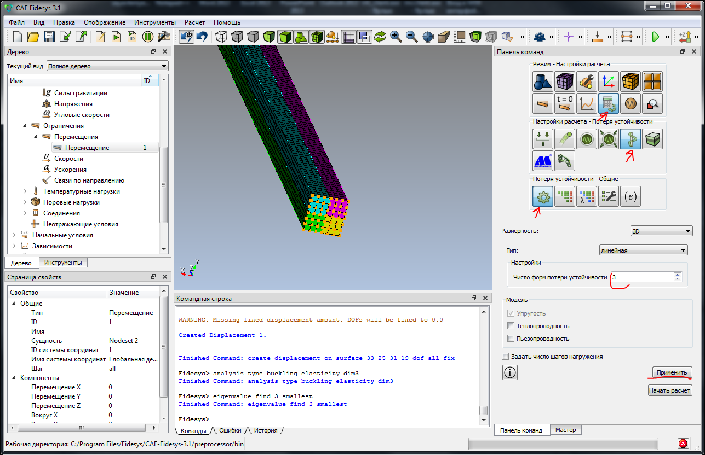Open the Тип линейная dropdown
Image resolution: width=705 pixels, height=455 pixels.
click(643, 250)
